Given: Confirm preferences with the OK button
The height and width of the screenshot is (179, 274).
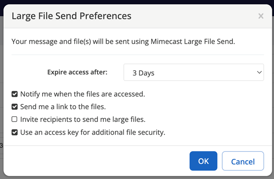Looking at the screenshot, I should pos(203,161).
